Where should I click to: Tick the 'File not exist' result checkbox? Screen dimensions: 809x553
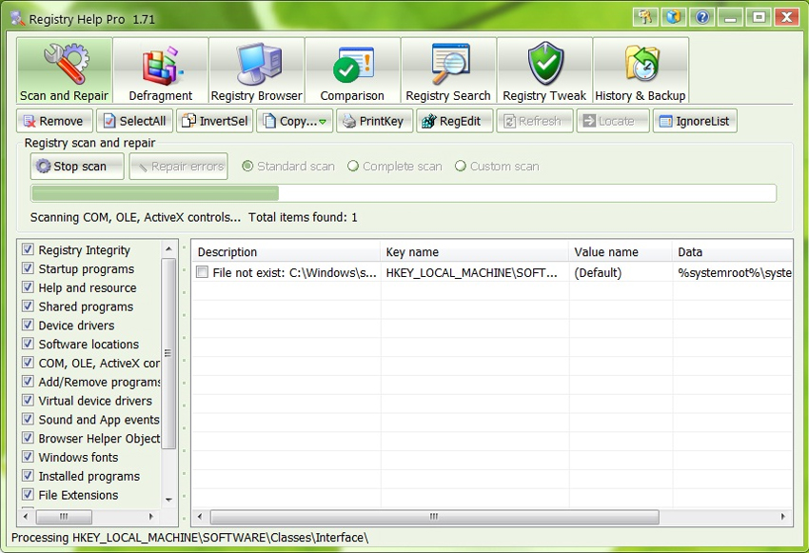coord(202,273)
